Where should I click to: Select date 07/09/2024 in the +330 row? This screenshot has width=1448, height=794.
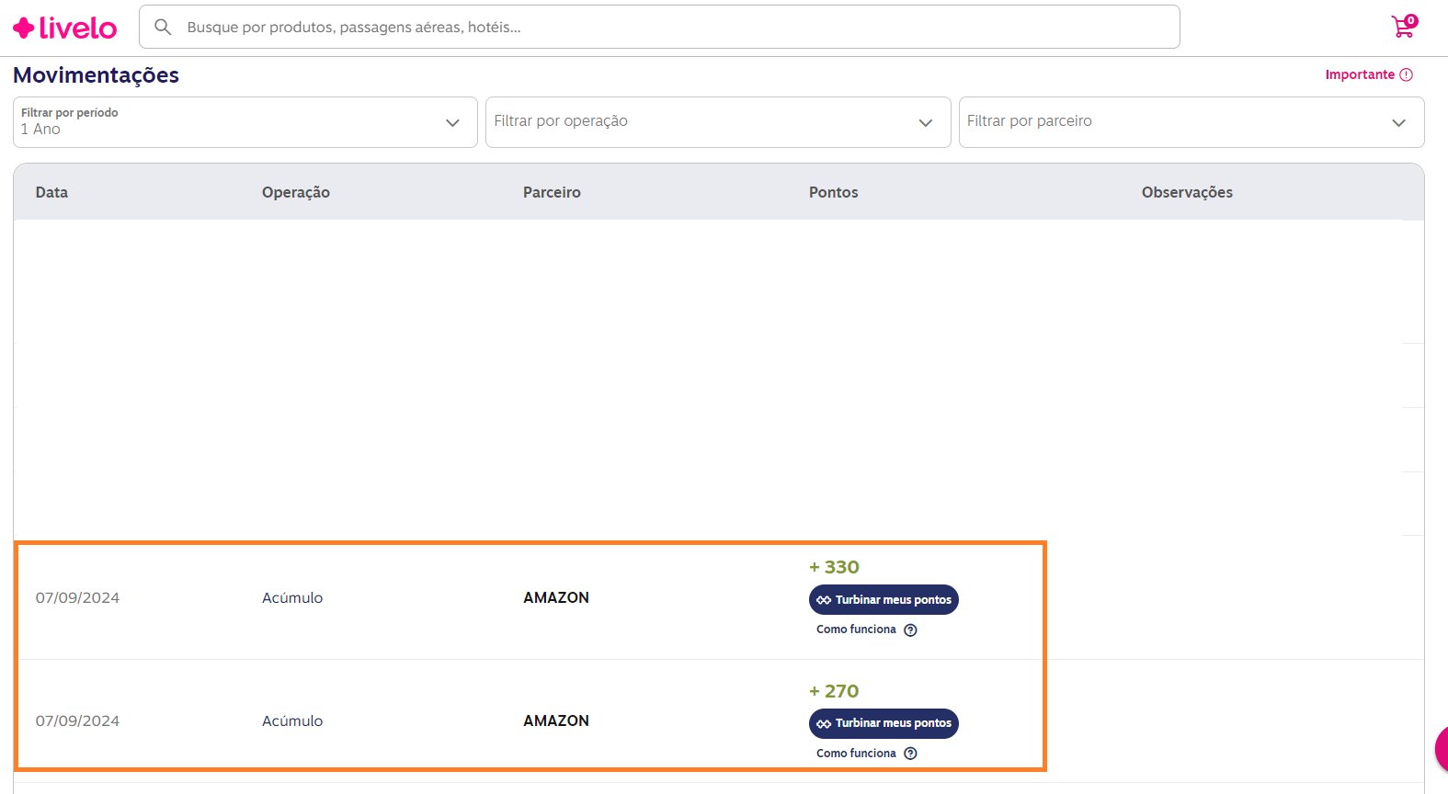(77, 598)
